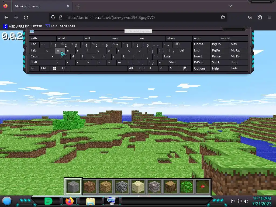This screenshot has height=207, width=276.
Task: Click the on-screen keyboard space bar
Action: point(99,68)
